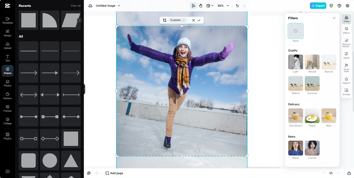Open the Templates sidebar panel

[7, 20]
